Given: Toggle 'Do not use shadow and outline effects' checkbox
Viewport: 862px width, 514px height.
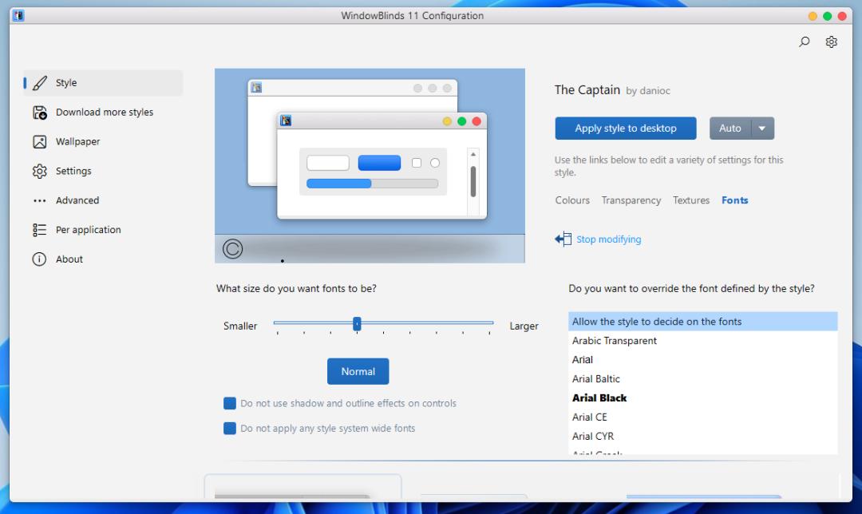Looking at the screenshot, I should (230, 404).
